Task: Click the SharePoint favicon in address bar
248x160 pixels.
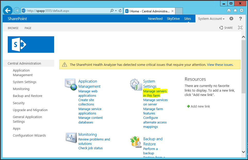Action: (24, 11)
